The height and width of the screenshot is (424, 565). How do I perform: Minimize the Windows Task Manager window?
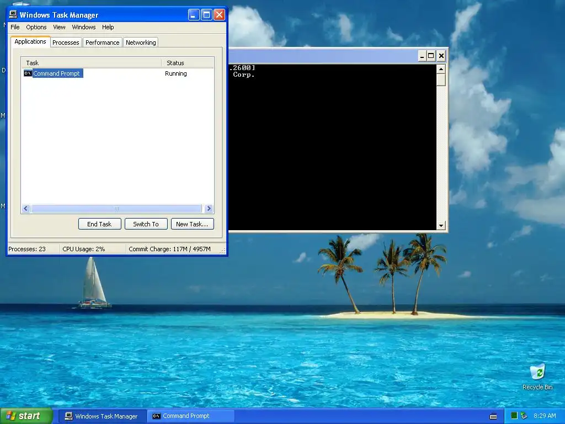(x=194, y=15)
